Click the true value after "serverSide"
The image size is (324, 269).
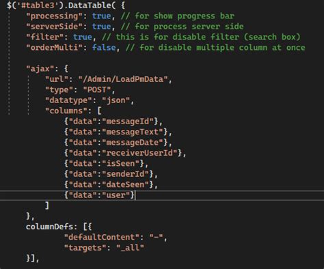pyautogui.click(x=101, y=27)
